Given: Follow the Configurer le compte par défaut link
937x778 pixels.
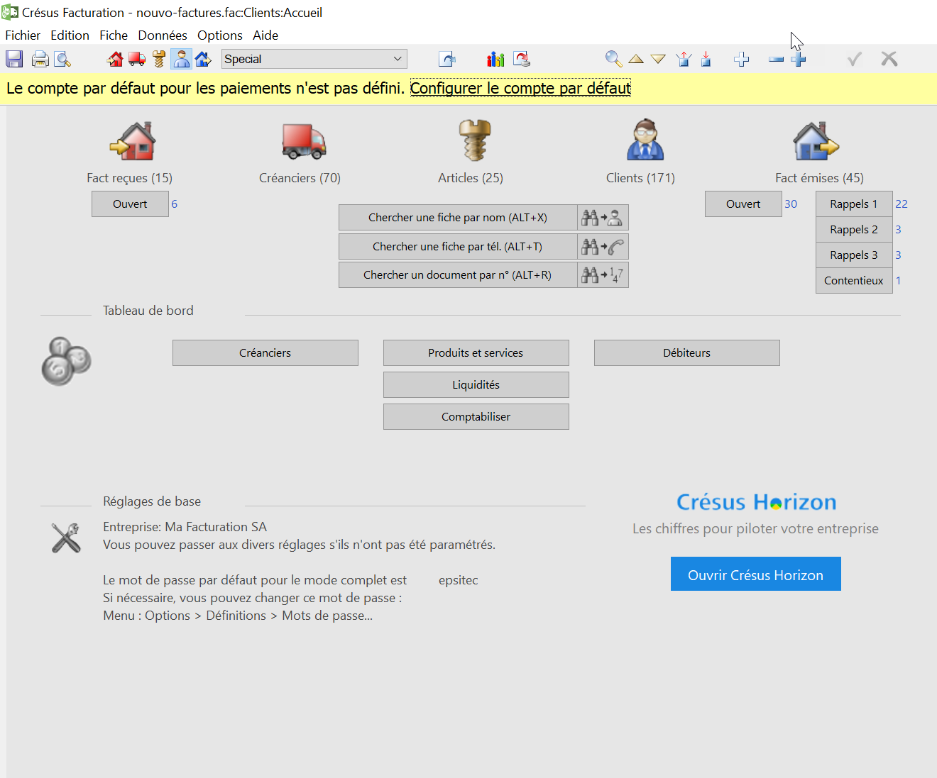Looking at the screenshot, I should 520,88.
